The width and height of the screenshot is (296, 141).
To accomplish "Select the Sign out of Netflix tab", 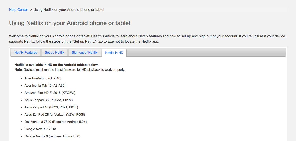I will click(x=84, y=52).
